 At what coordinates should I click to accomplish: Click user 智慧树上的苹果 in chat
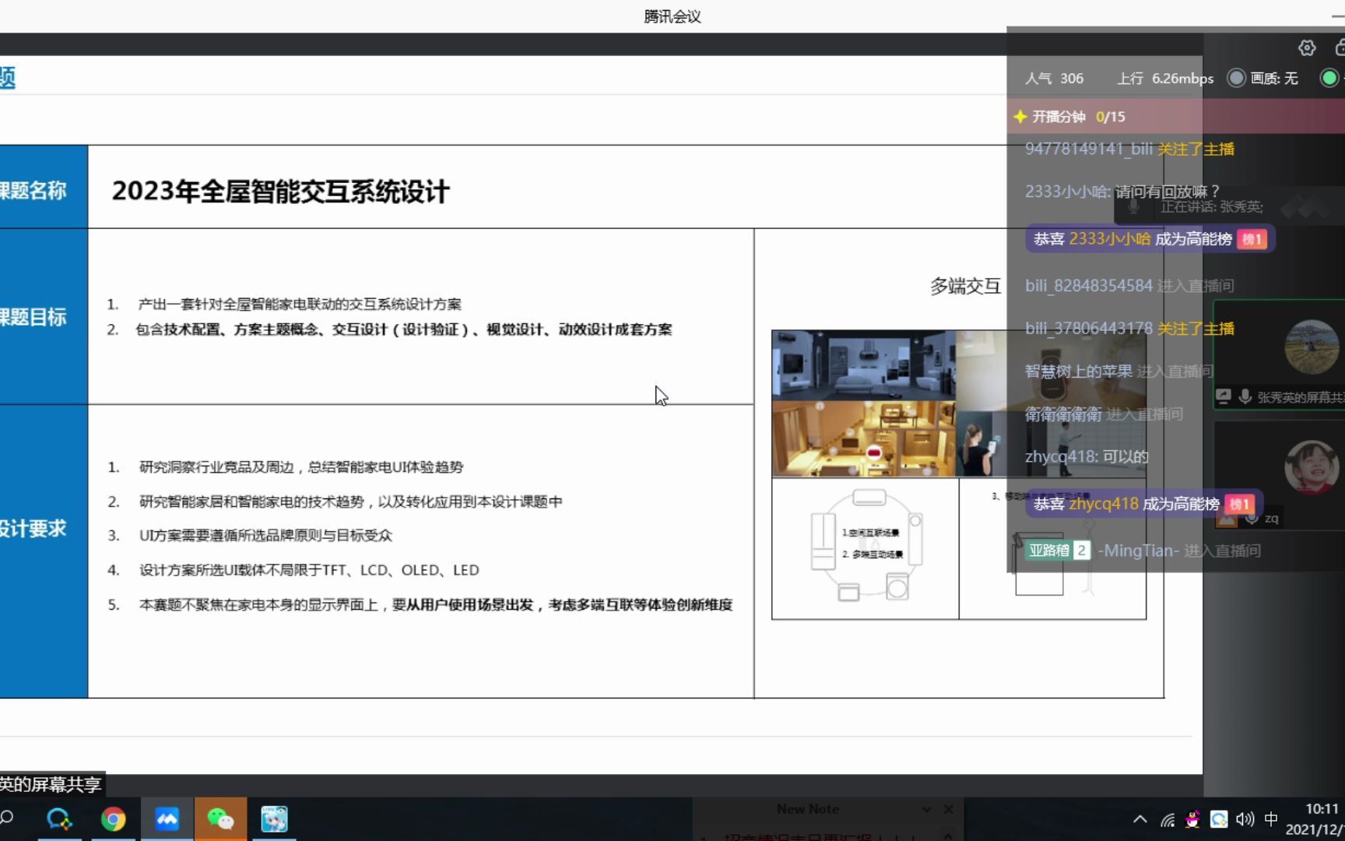1078,371
